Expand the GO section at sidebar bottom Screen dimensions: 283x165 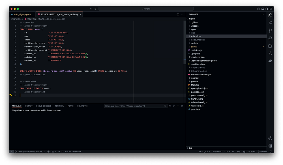190,148
